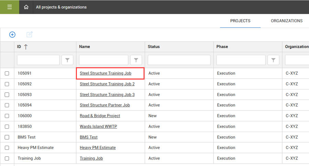Click the edit project pencil icon
This screenshot has width=309, height=166.
coord(30,34)
